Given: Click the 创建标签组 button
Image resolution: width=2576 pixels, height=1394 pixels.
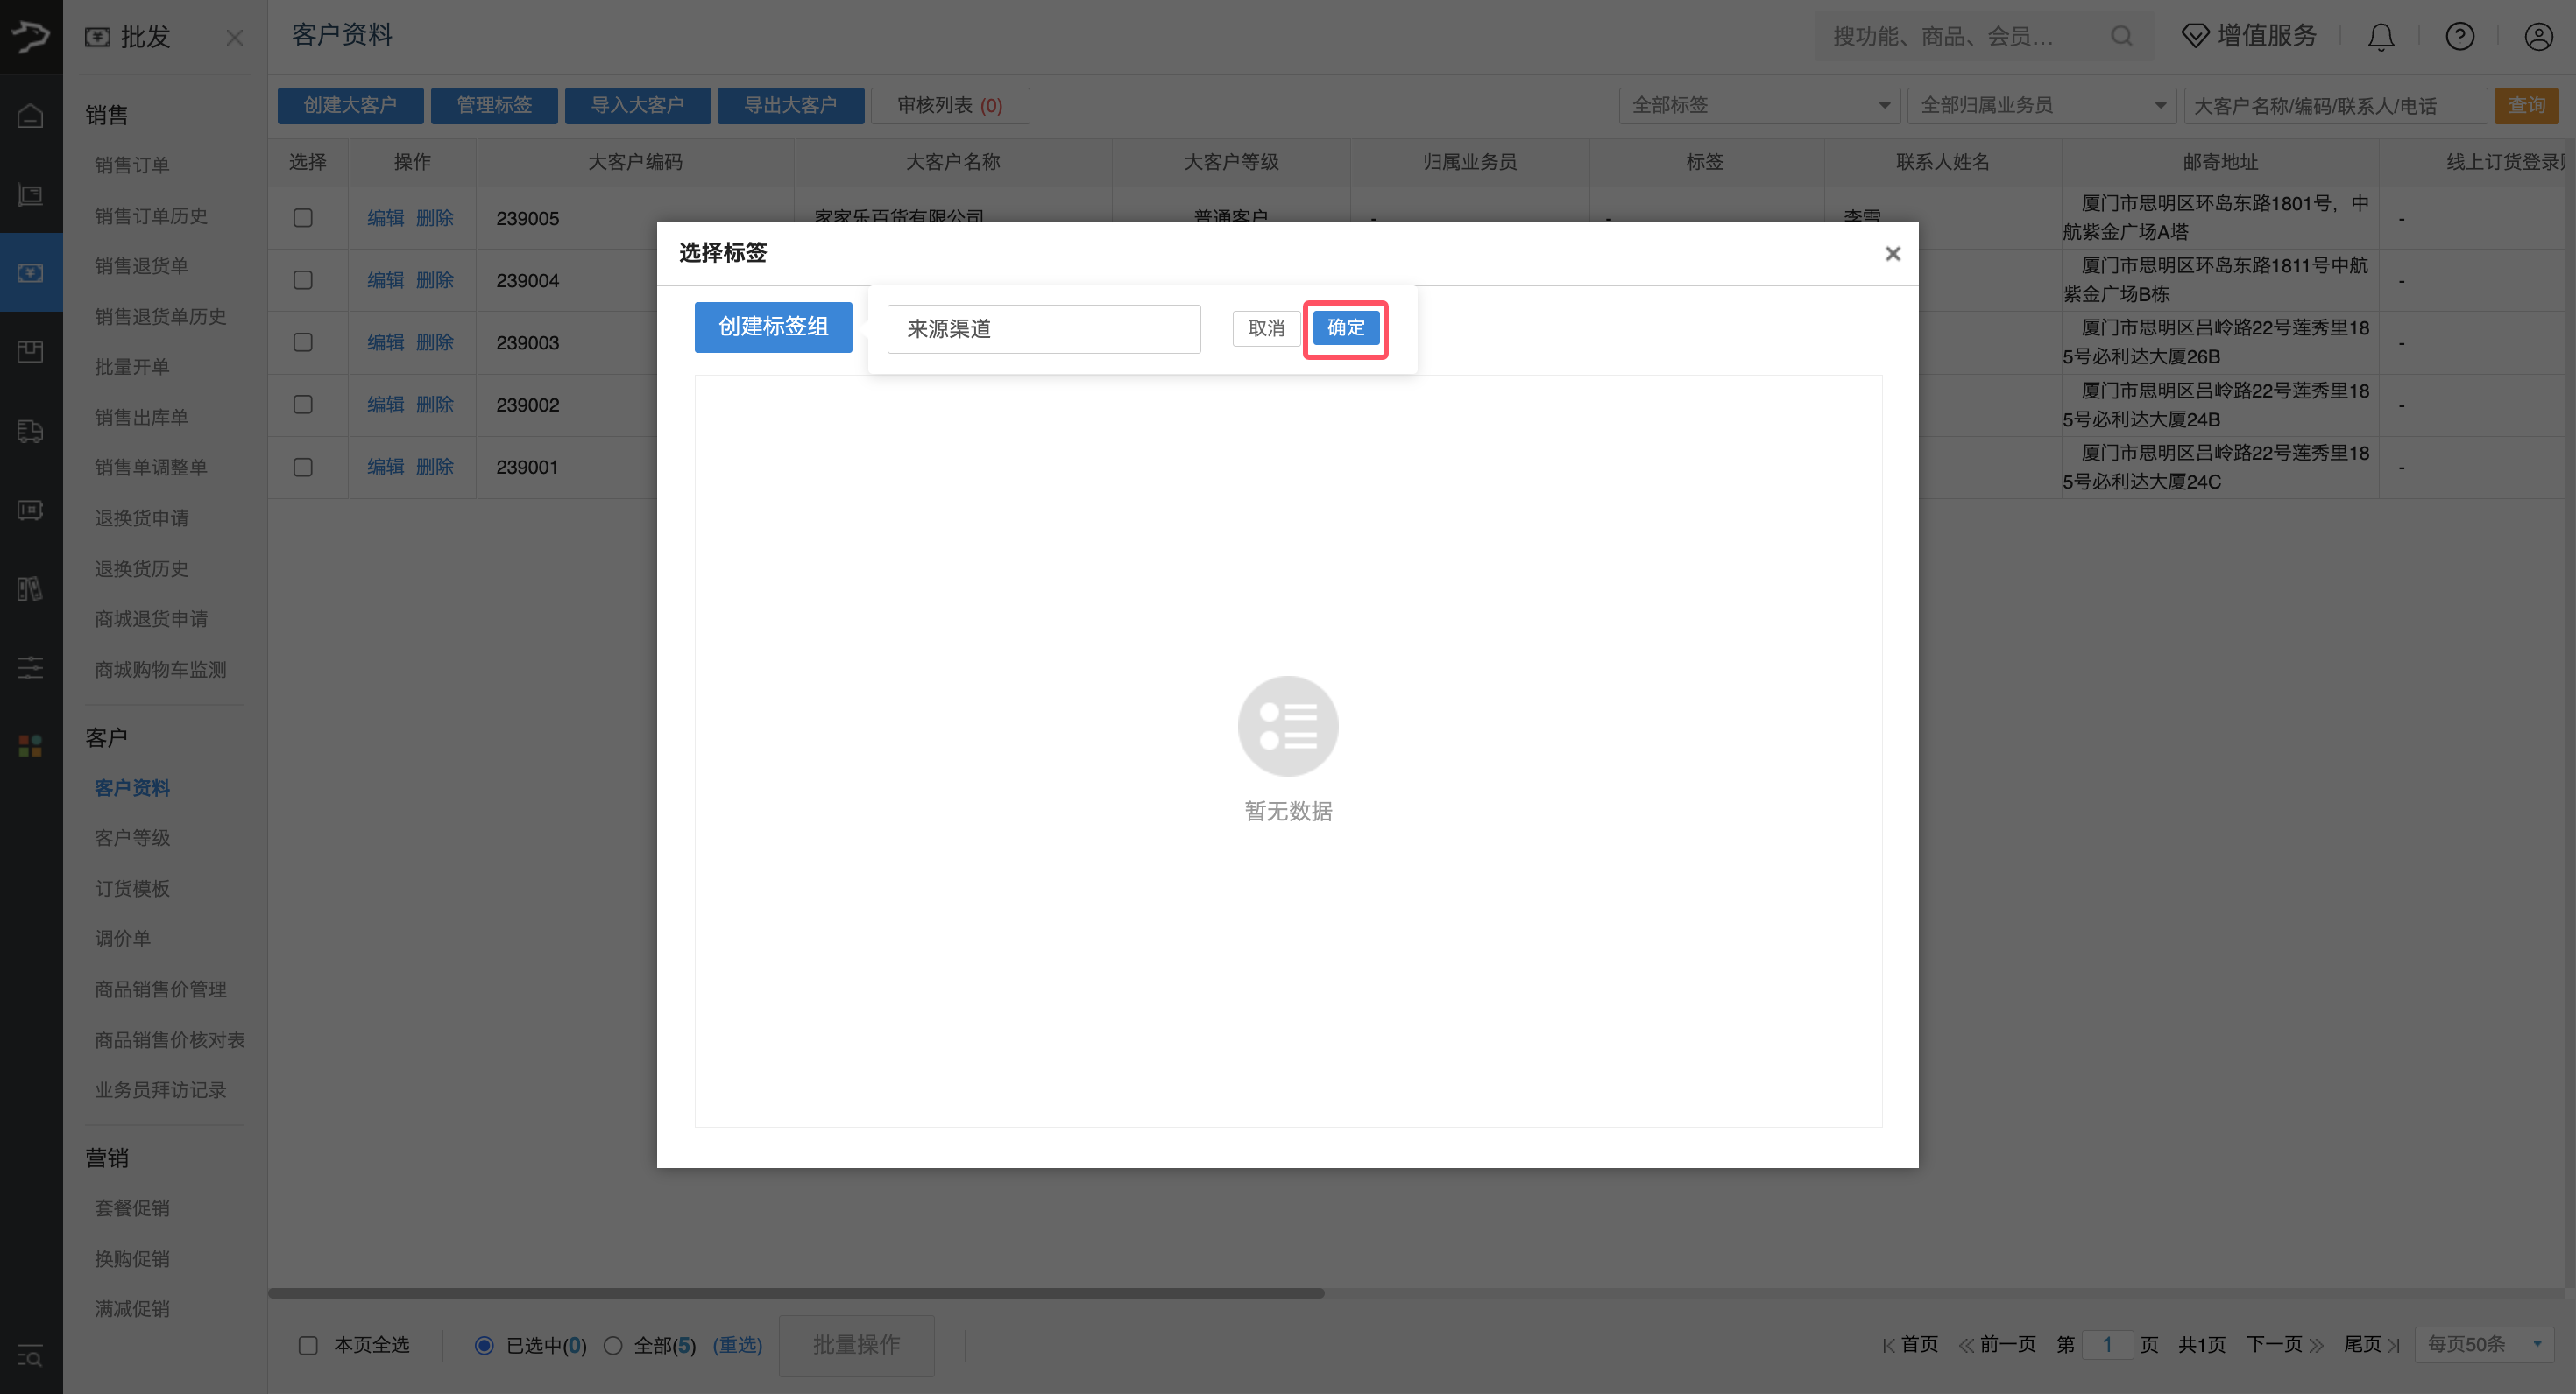Looking at the screenshot, I should point(773,327).
